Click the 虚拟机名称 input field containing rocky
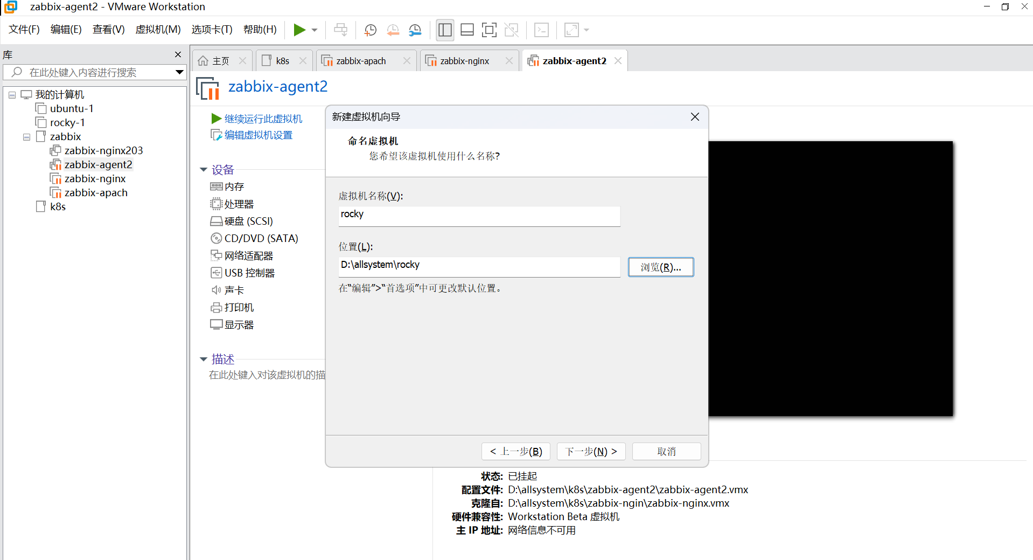 click(x=479, y=216)
